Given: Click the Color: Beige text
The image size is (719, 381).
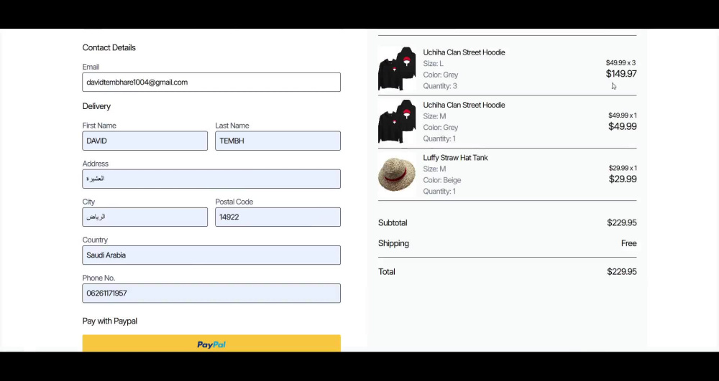Looking at the screenshot, I should click(x=442, y=180).
